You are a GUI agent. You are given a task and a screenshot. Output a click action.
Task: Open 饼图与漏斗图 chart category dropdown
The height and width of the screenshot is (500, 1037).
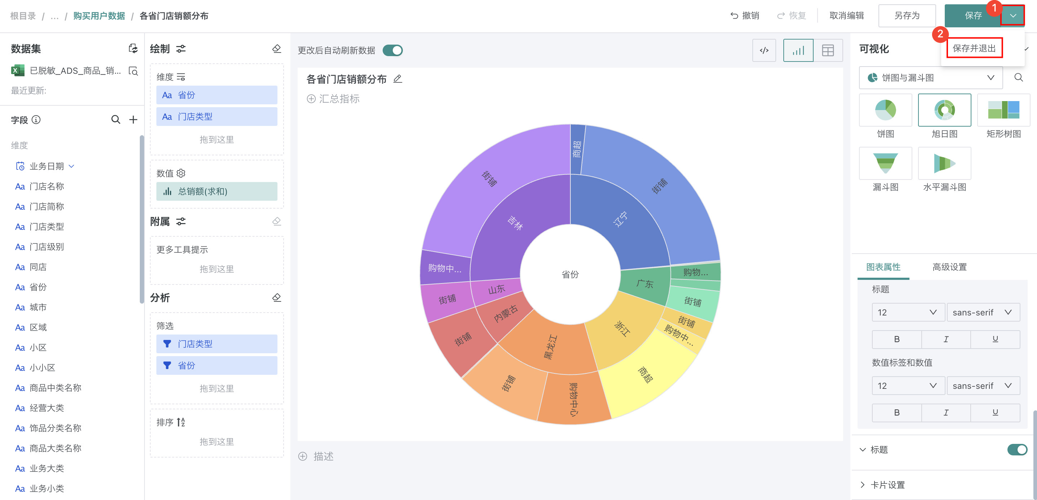(x=930, y=78)
